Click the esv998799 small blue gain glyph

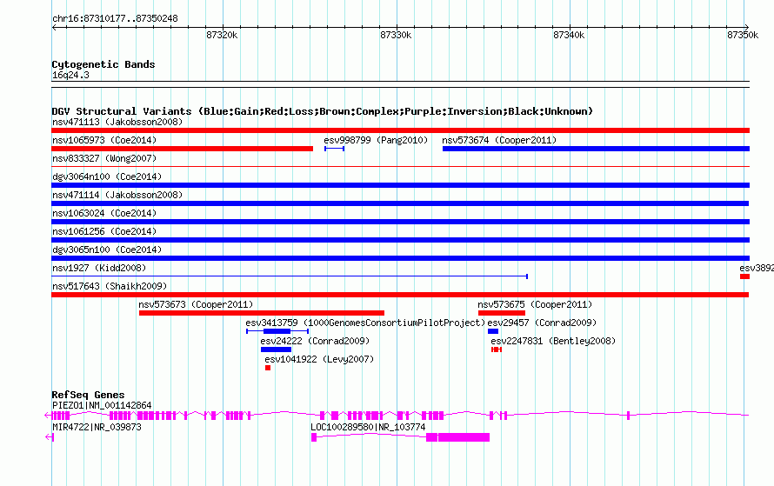tap(334, 149)
